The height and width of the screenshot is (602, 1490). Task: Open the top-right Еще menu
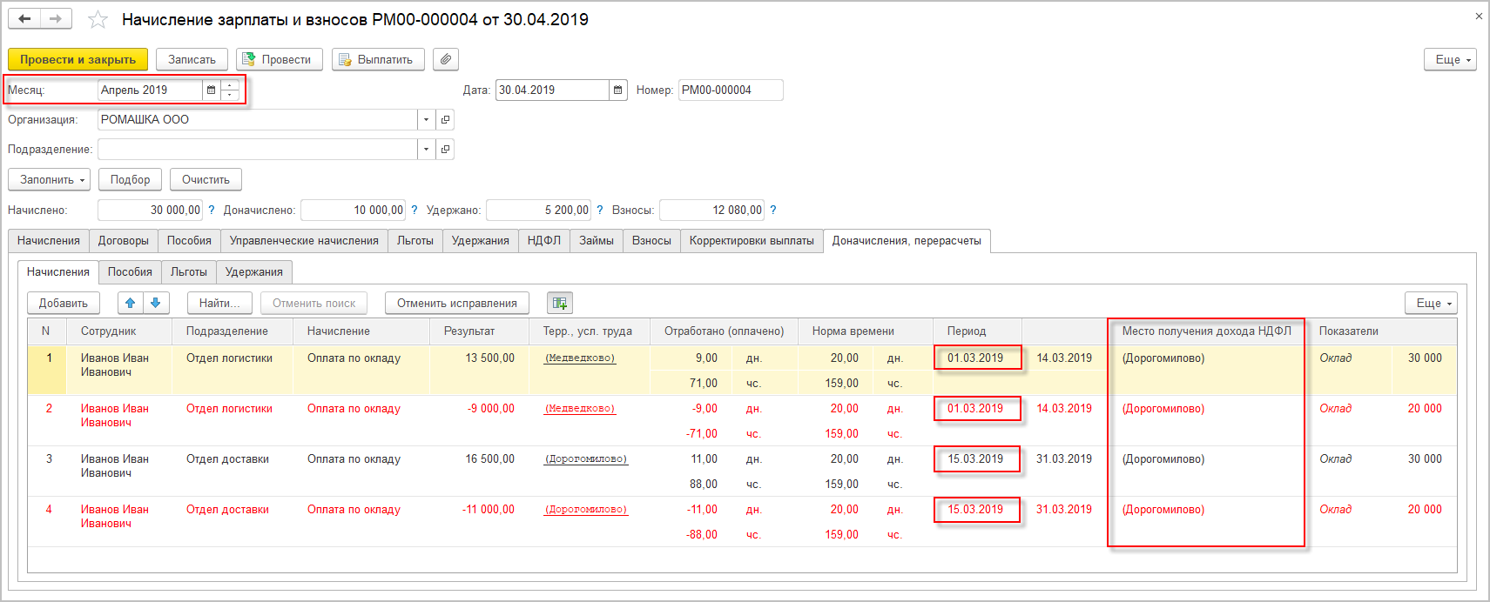1450,59
